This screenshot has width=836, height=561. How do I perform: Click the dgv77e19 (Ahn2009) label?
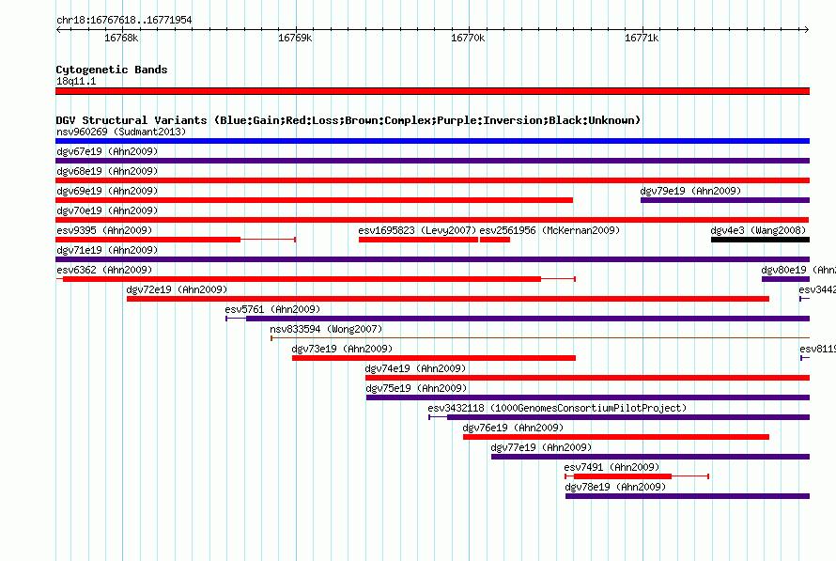coord(541,447)
